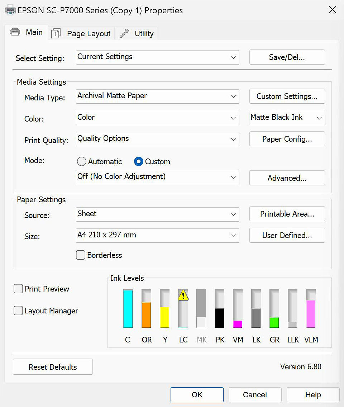
Task: Click the printer icon in the title bar
Action: [10, 10]
